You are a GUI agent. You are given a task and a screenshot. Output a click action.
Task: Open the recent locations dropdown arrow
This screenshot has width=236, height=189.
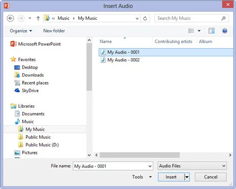[x=30, y=18]
